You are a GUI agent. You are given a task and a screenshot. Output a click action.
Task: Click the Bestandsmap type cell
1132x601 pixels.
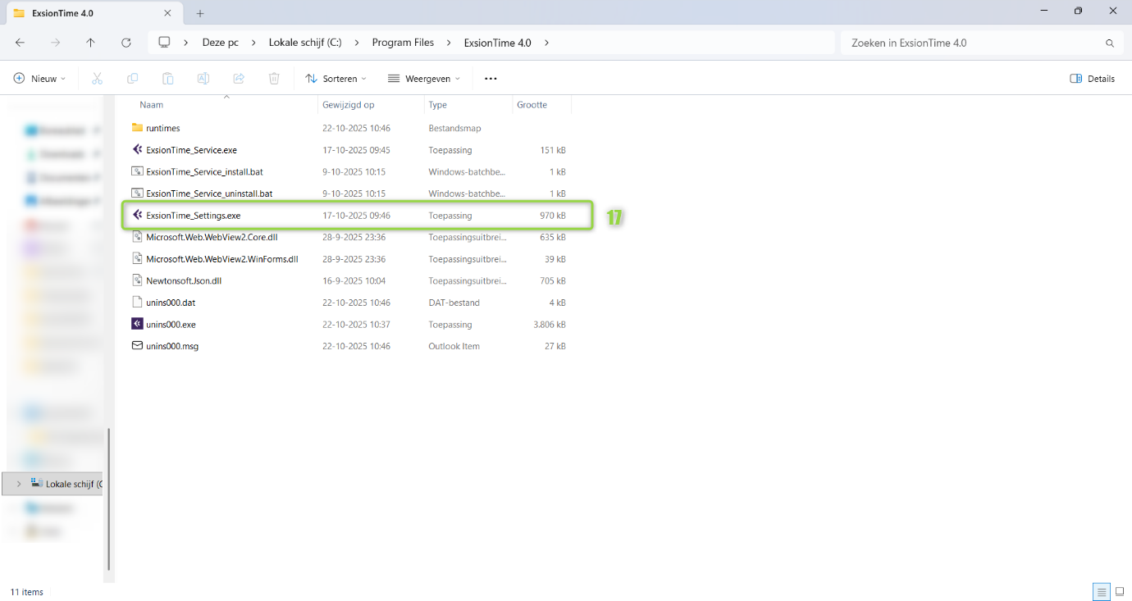[x=454, y=128]
